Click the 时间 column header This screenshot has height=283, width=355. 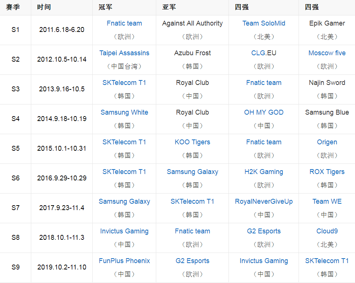44,7
